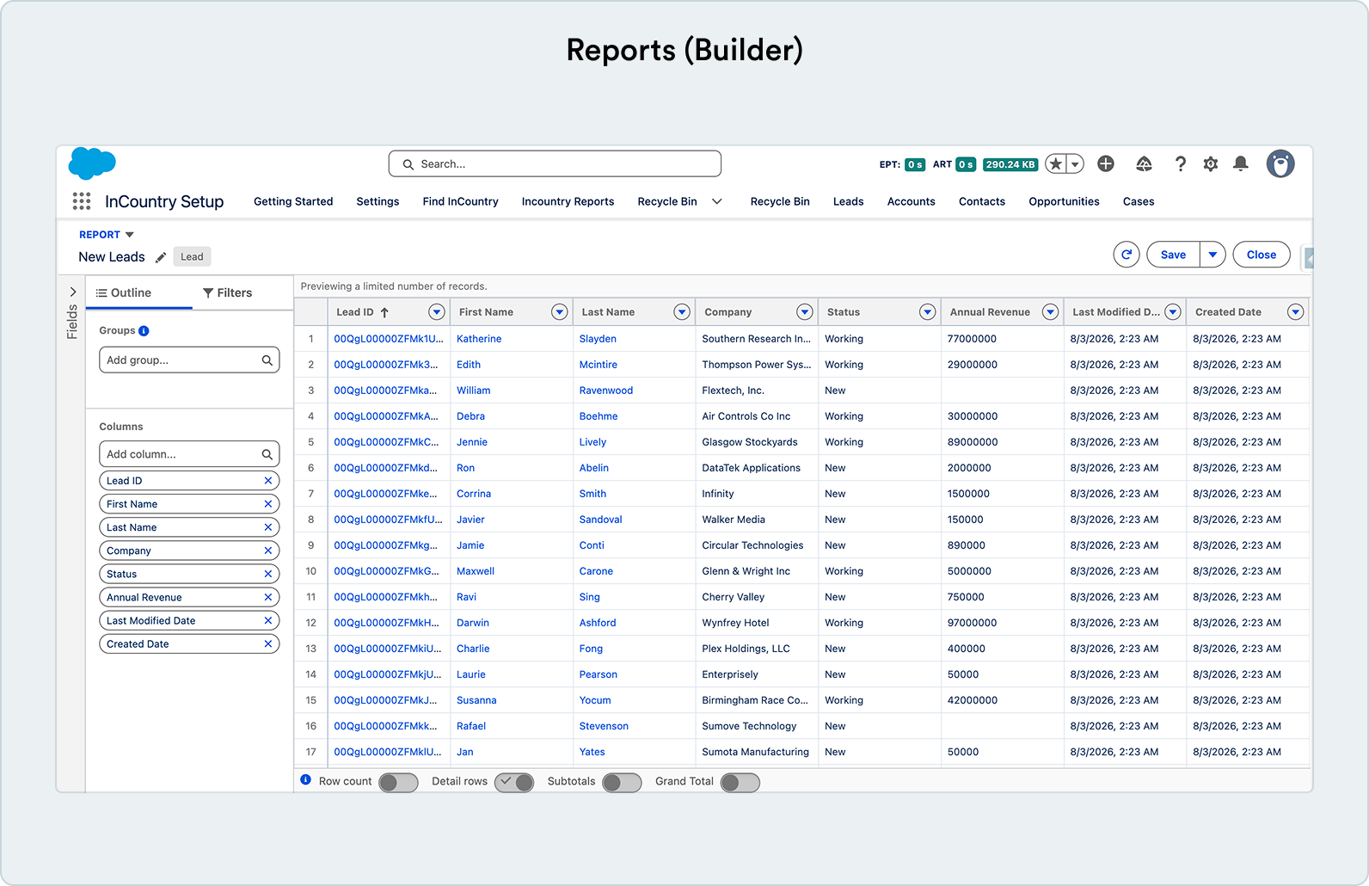1369x886 pixels.
Task: Open the user profile avatar
Action: tap(1280, 163)
